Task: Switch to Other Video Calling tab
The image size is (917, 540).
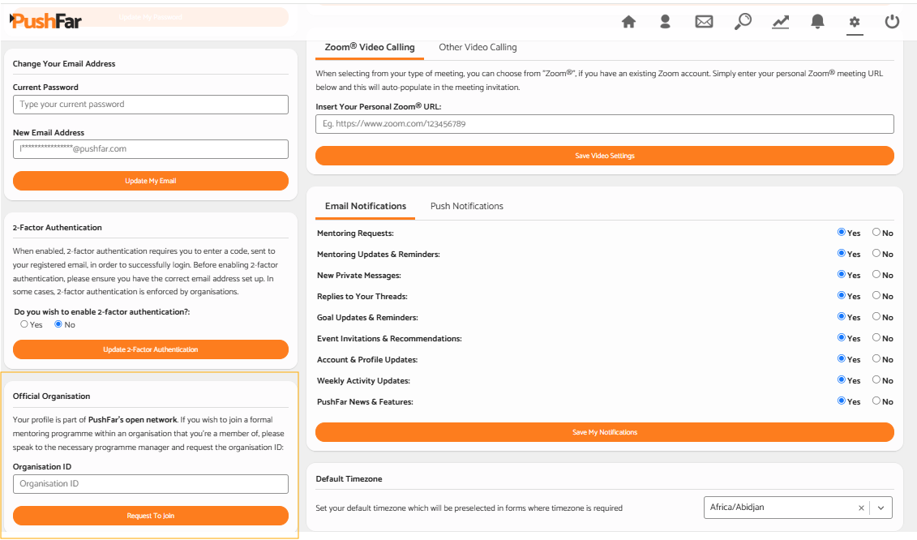Action: pyautogui.click(x=478, y=47)
